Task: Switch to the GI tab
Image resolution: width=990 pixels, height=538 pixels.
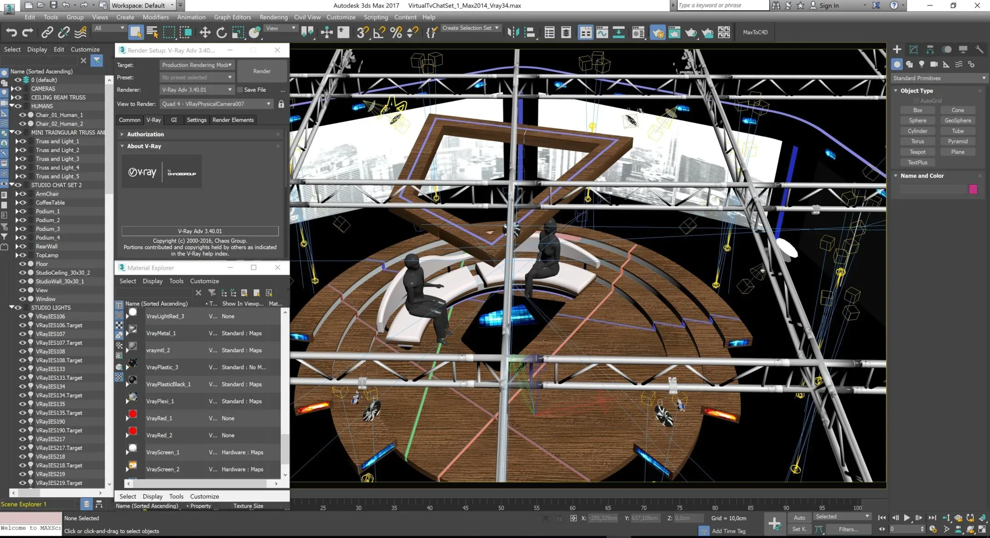Action: click(x=174, y=120)
